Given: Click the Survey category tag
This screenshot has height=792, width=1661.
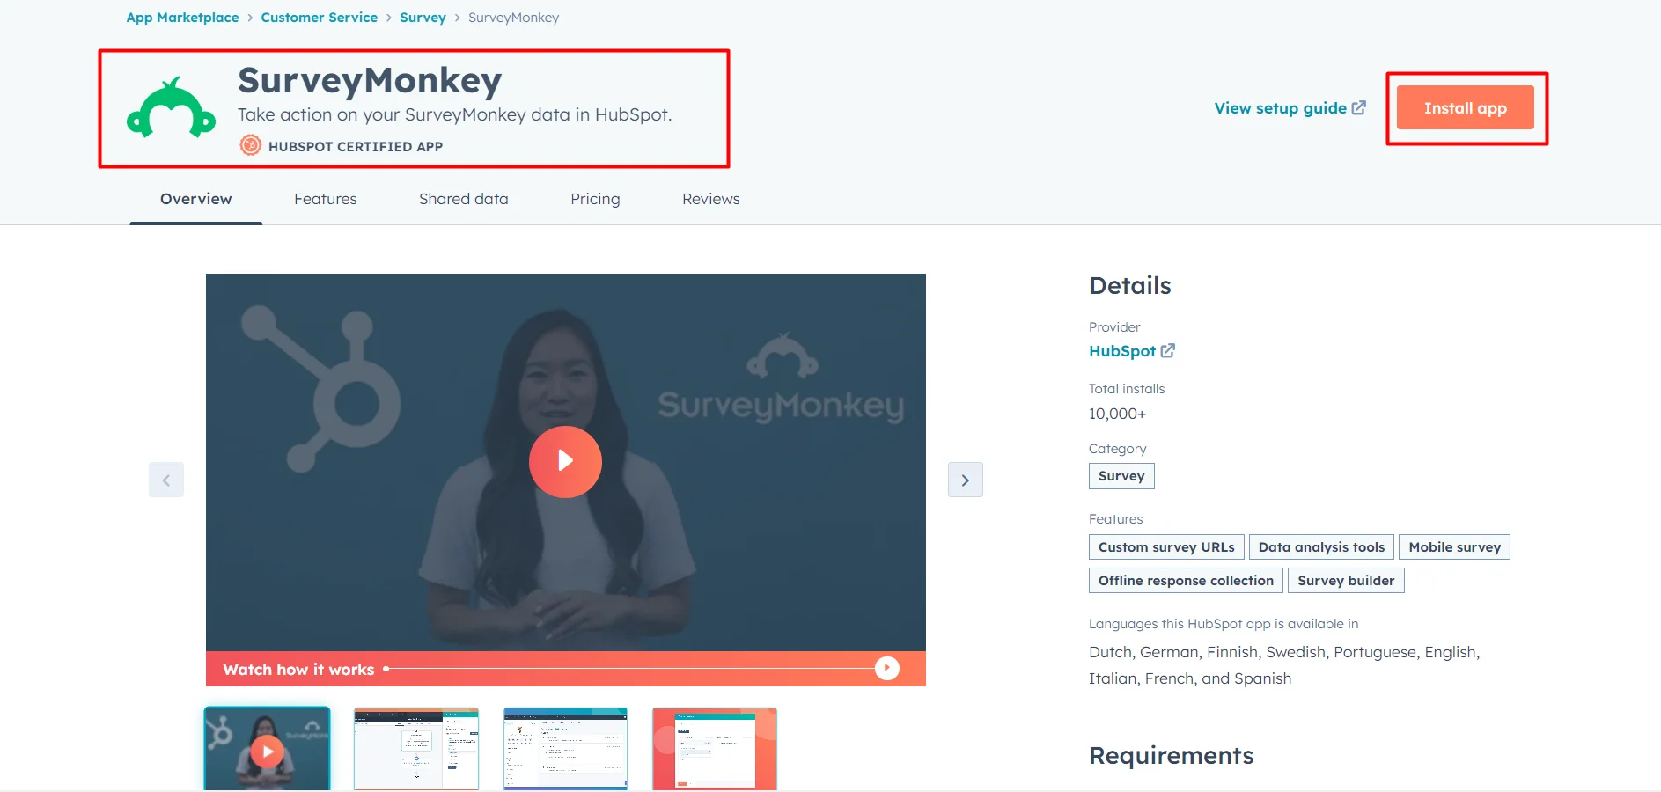Looking at the screenshot, I should coord(1121,476).
